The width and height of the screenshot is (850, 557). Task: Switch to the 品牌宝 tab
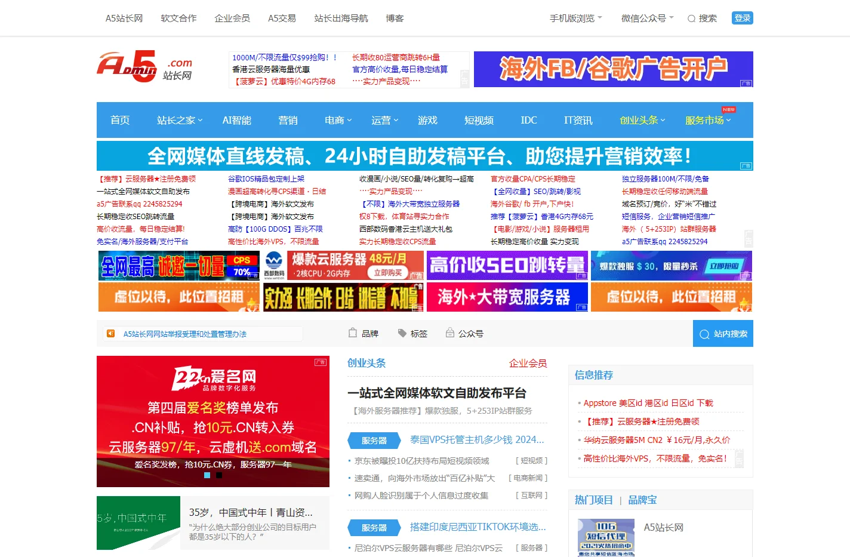tap(642, 500)
